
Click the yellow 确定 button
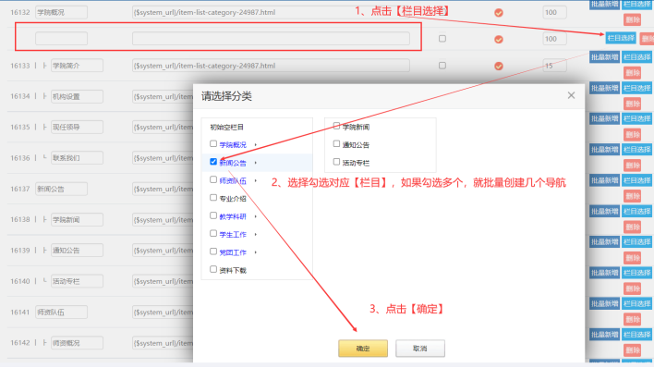click(363, 349)
